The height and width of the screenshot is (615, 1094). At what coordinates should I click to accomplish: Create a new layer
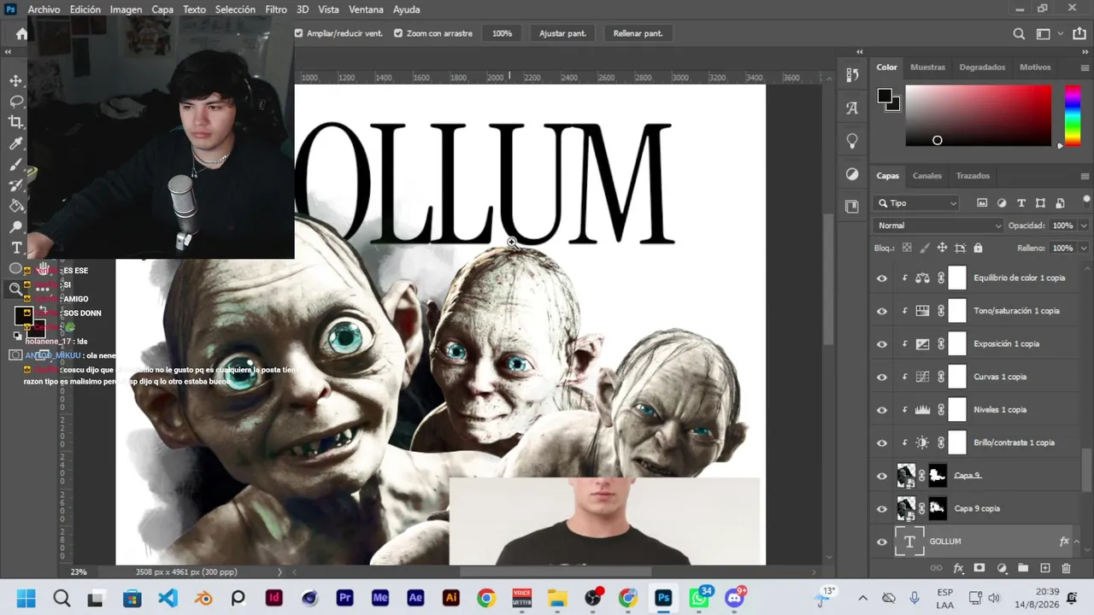[x=1044, y=568]
